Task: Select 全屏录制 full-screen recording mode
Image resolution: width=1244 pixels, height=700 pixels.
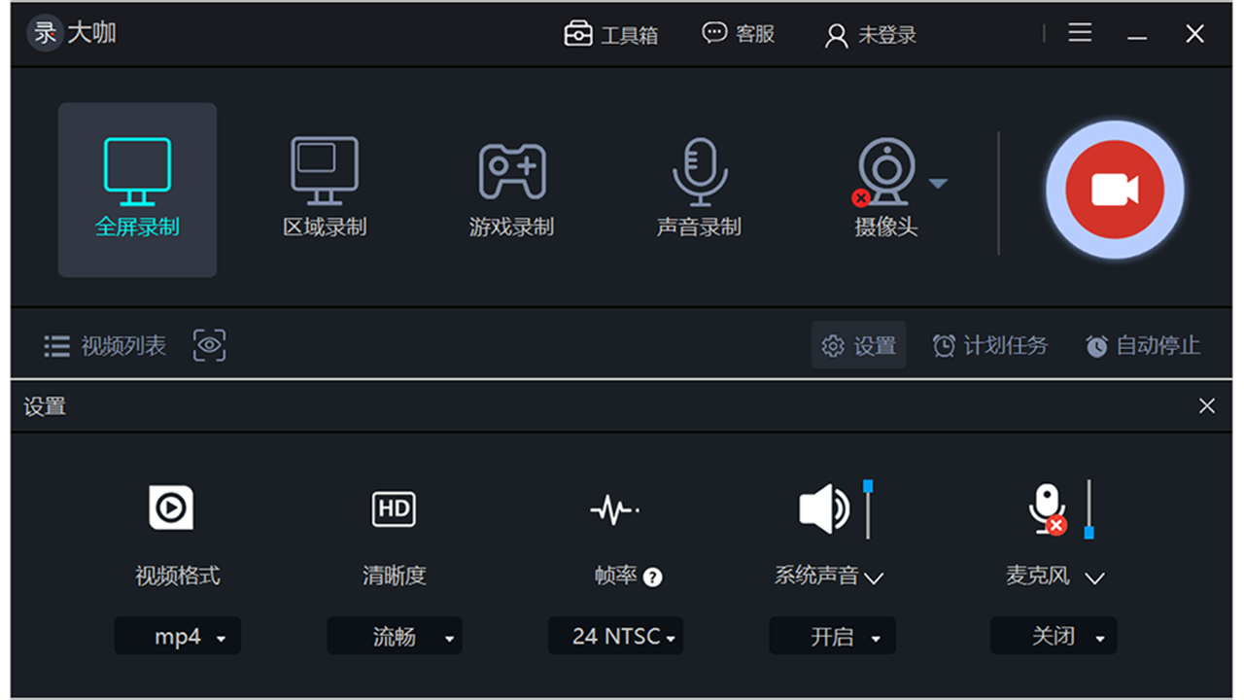Action: click(137, 190)
